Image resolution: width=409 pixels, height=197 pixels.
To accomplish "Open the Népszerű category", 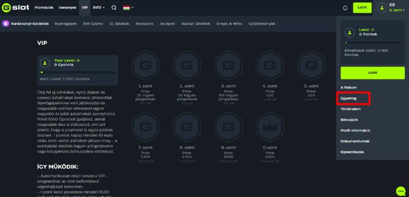I will (x=144, y=23).
